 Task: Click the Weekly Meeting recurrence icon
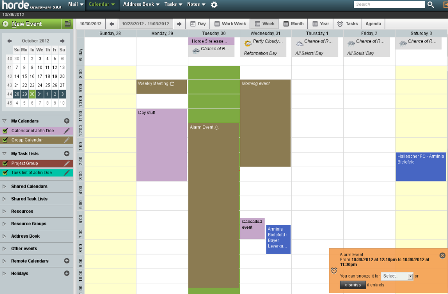click(x=172, y=84)
